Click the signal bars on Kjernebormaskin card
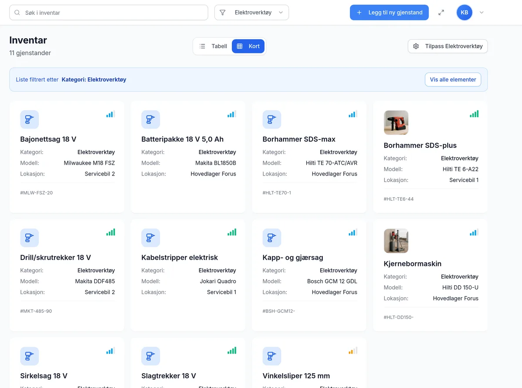Image resolution: width=522 pixels, height=388 pixels. click(474, 232)
